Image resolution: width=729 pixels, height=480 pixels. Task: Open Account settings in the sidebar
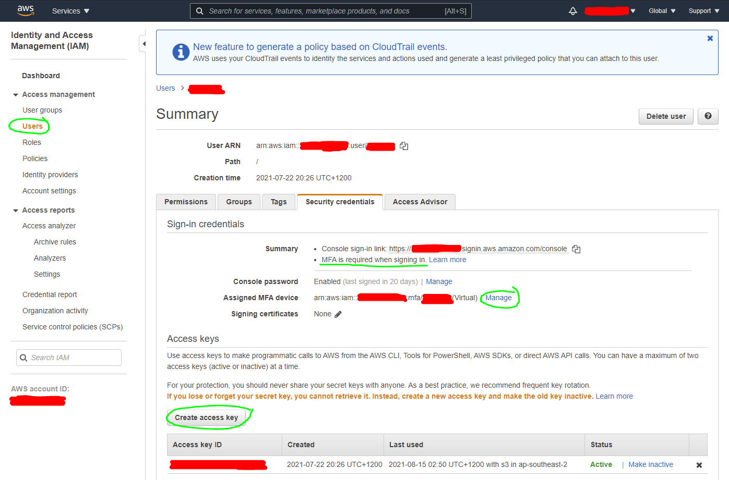49,191
